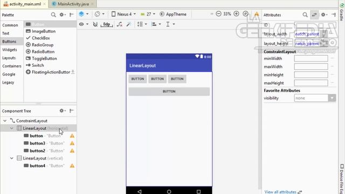345x194 pixels.
Task: Select the Legacy palette category
Action: click(x=8, y=82)
